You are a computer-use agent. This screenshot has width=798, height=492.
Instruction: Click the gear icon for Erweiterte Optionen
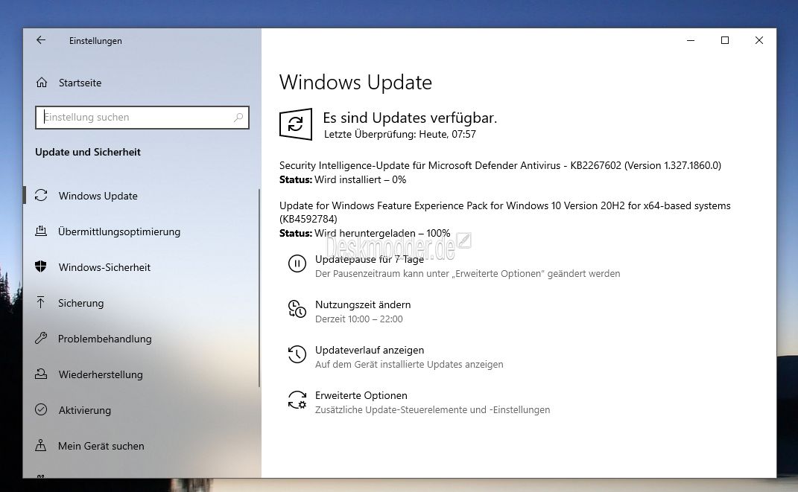pos(297,400)
